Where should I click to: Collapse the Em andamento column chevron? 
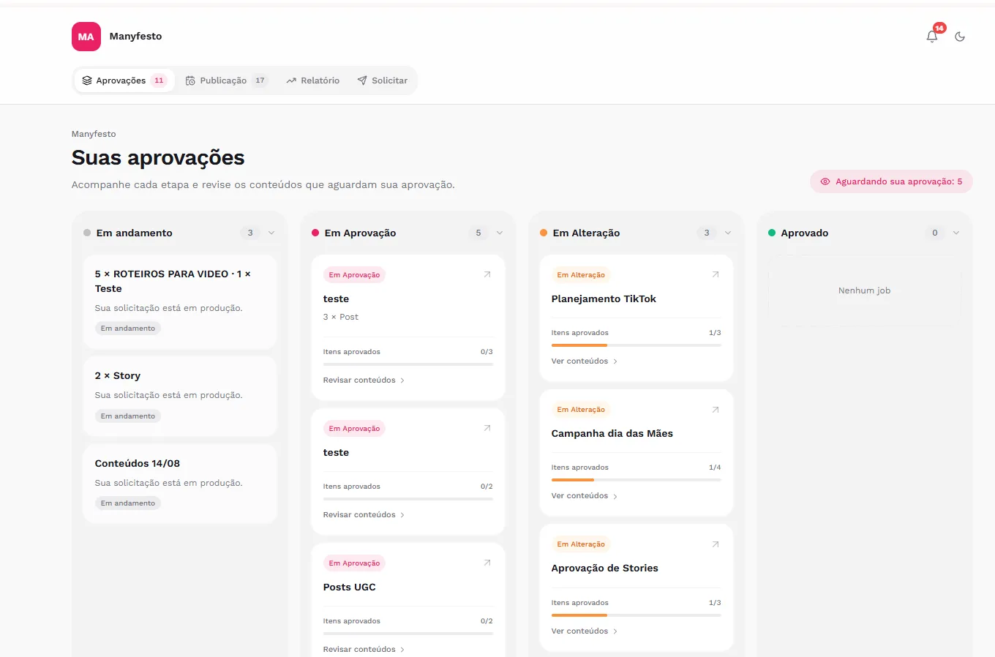point(271,233)
